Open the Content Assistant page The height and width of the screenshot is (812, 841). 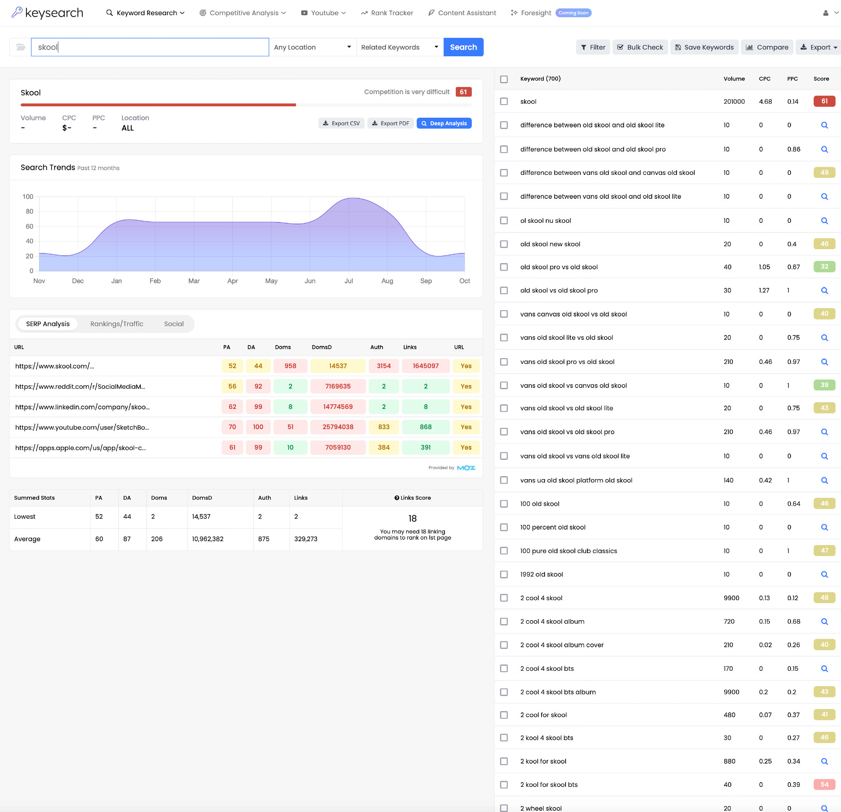tap(462, 13)
